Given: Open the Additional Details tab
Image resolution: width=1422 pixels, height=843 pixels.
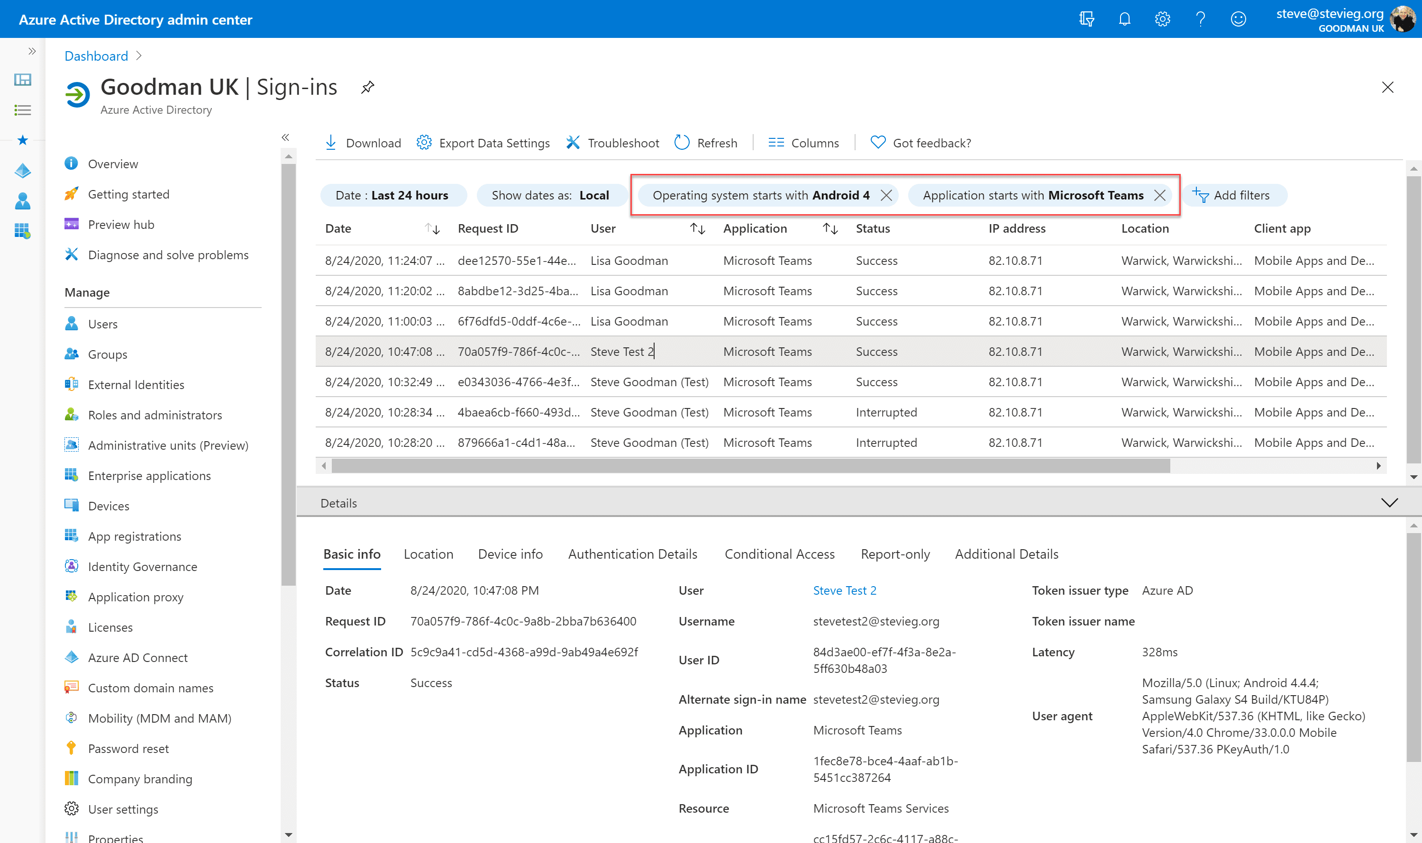Looking at the screenshot, I should coord(1007,554).
